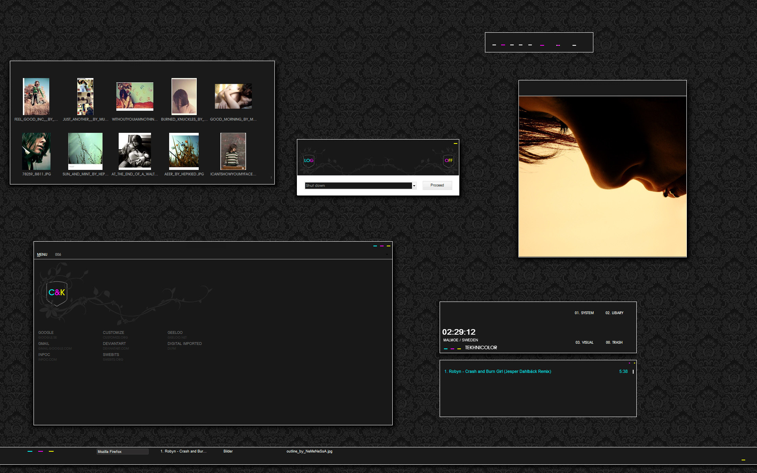The width and height of the screenshot is (757, 473).
Task: Click the LOG shield icon
Action: click(309, 160)
